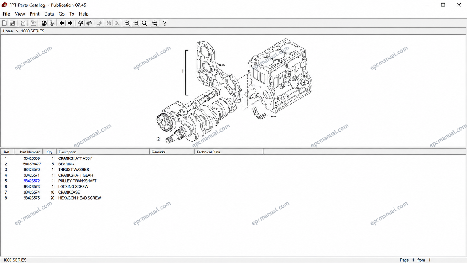Viewport: 467px width, 263px height.
Task: Click the greyed-out save icon beside Save
Action: [23, 23]
